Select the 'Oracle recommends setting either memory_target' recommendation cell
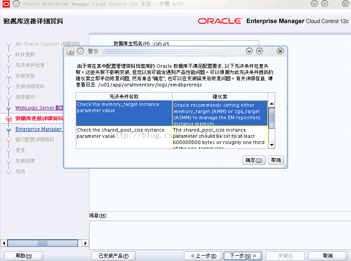Screen dimensions: 351x261 pos(220,113)
